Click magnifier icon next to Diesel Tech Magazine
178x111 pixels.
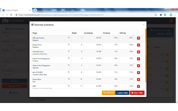[x=69, y=58]
